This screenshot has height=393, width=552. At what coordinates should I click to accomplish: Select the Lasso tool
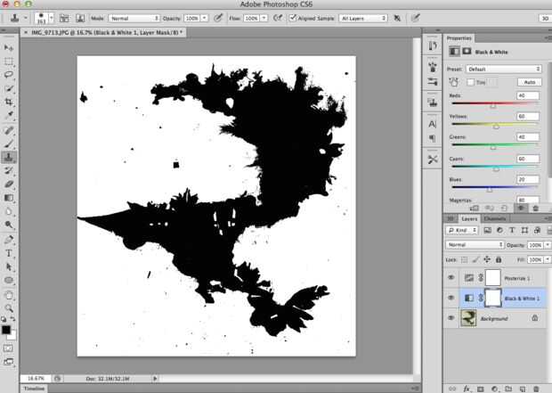coord(9,75)
